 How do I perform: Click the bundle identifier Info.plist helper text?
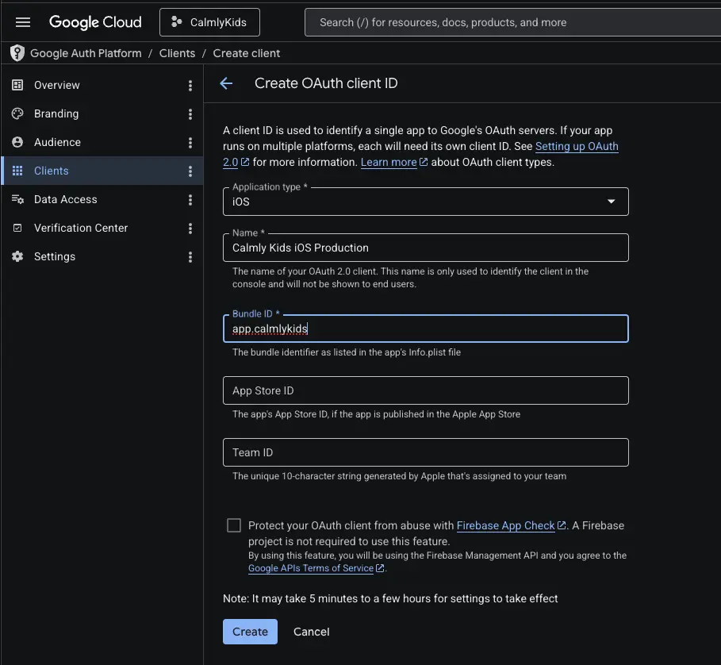click(x=347, y=352)
